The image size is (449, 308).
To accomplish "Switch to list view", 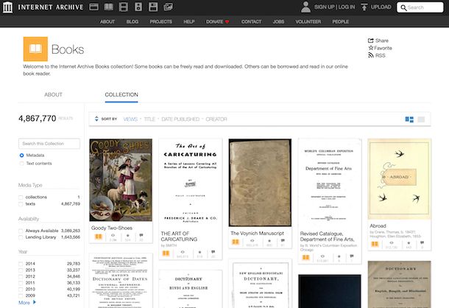I will coord(421,119).
